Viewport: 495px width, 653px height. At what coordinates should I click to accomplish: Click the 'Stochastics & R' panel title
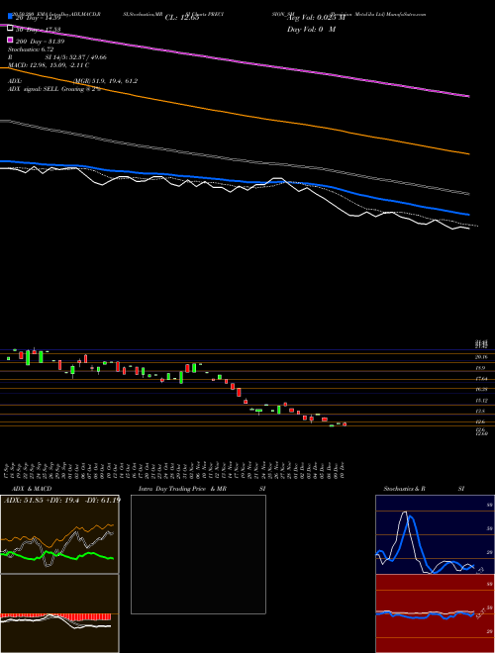click(x=404, y=489)
